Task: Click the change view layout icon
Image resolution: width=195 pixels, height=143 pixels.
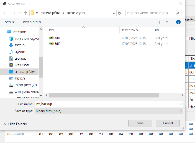Action: tap(161, 22)
